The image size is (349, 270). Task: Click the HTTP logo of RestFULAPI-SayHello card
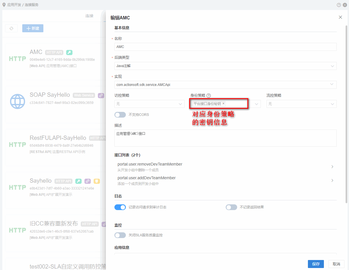17,145
